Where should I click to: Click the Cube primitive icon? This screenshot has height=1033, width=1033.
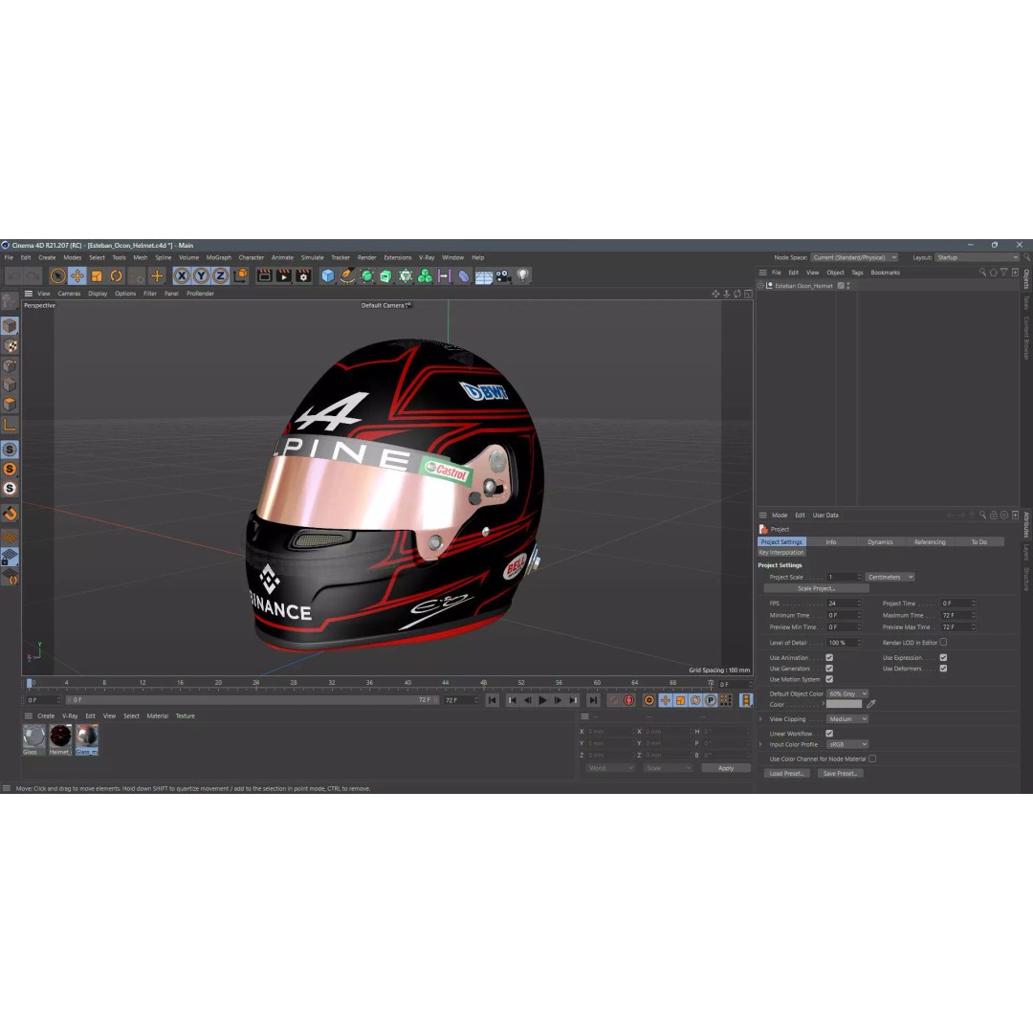[327, 276]
